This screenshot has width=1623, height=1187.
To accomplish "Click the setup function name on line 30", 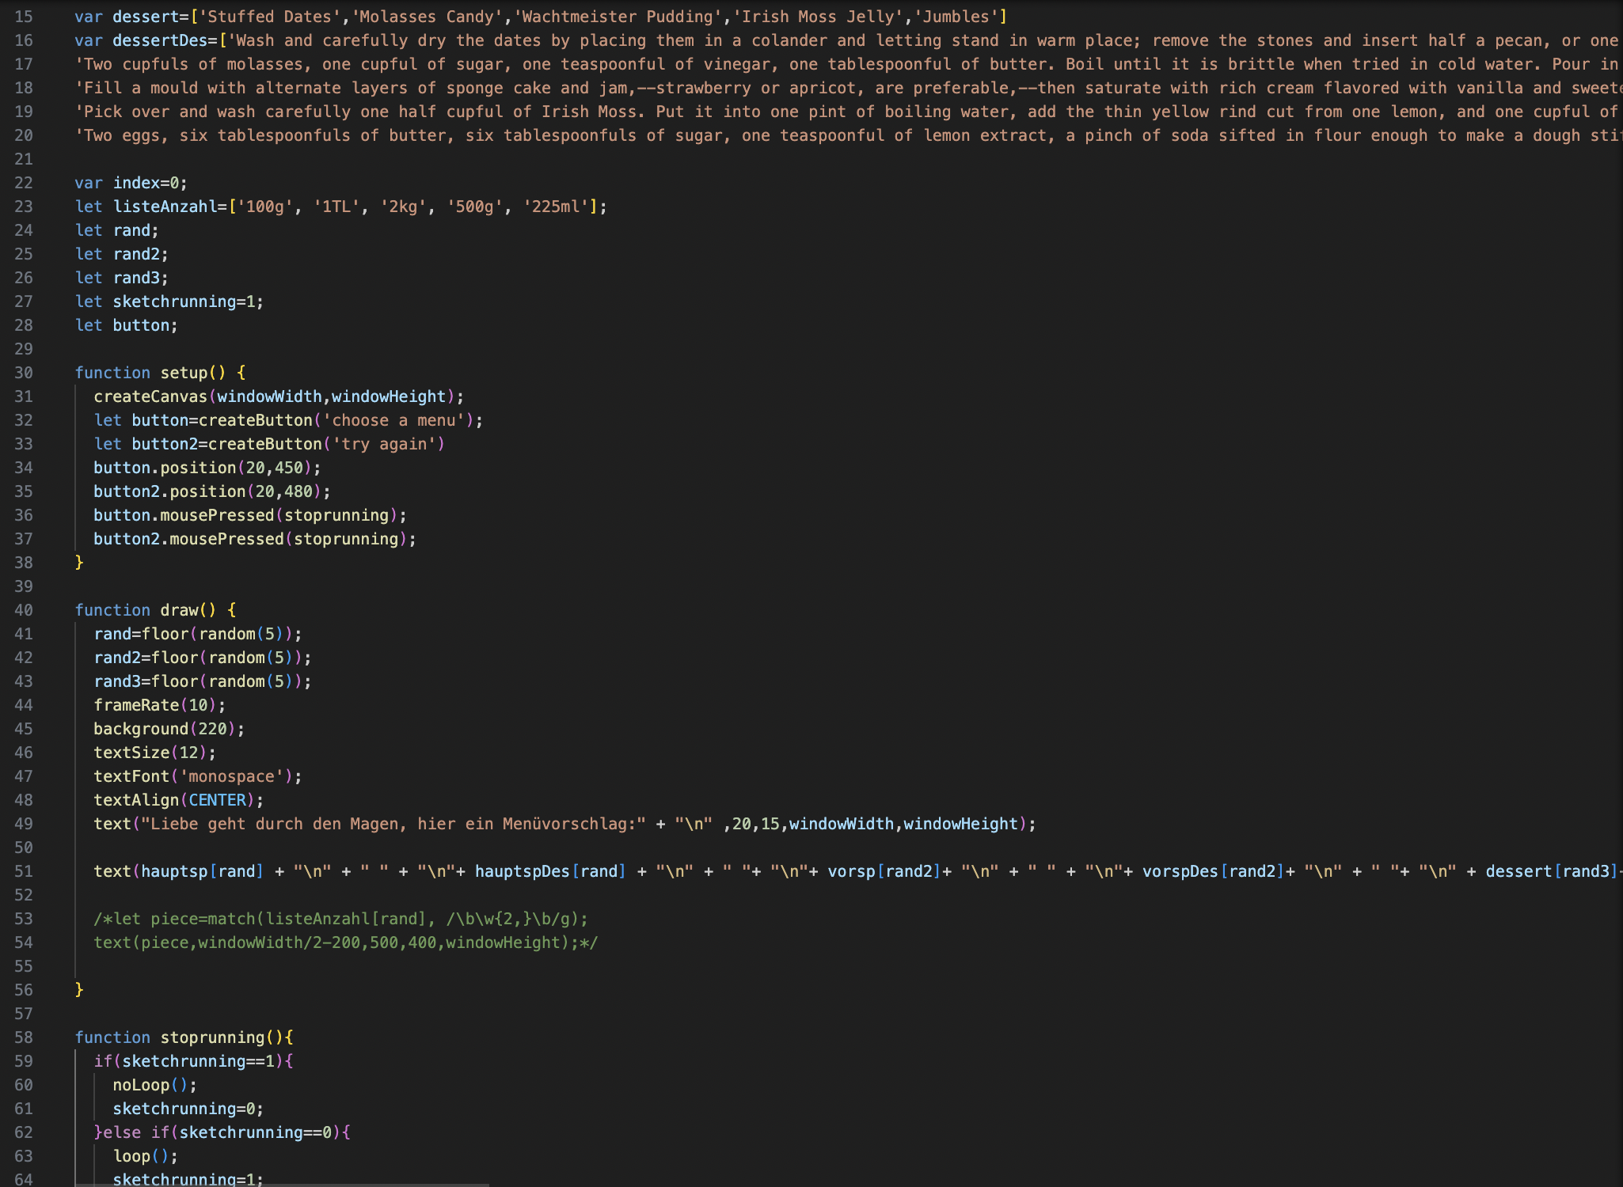I will coord(184,373).
